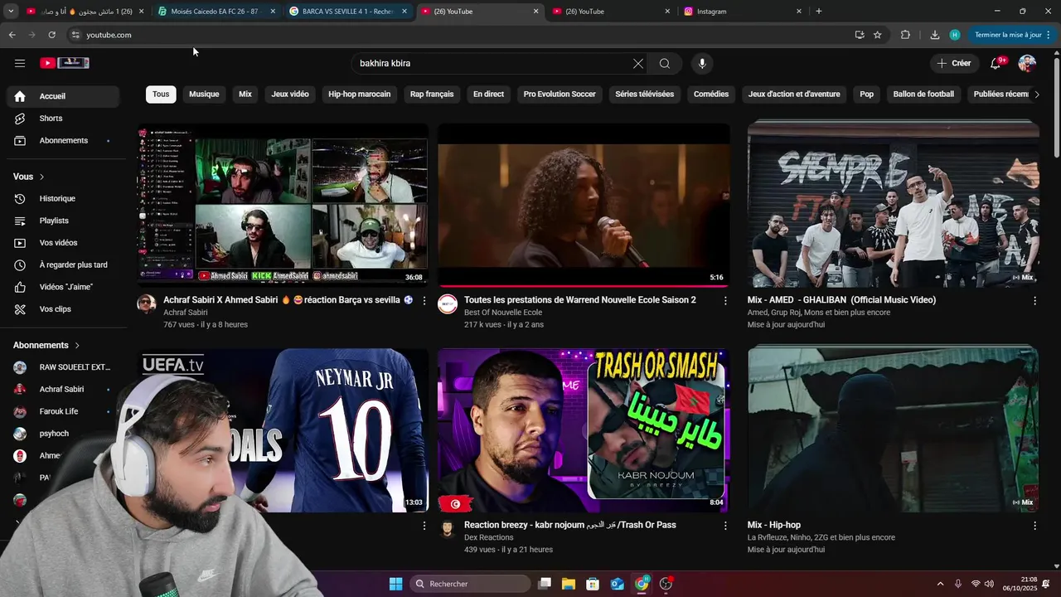Open options menu for AMED GHALIBAN mix
The image size is (1061, 597).
(1034, 301)
